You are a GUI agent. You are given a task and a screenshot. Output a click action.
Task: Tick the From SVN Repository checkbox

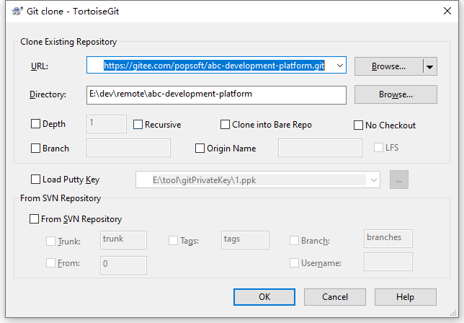pos(34,218)
